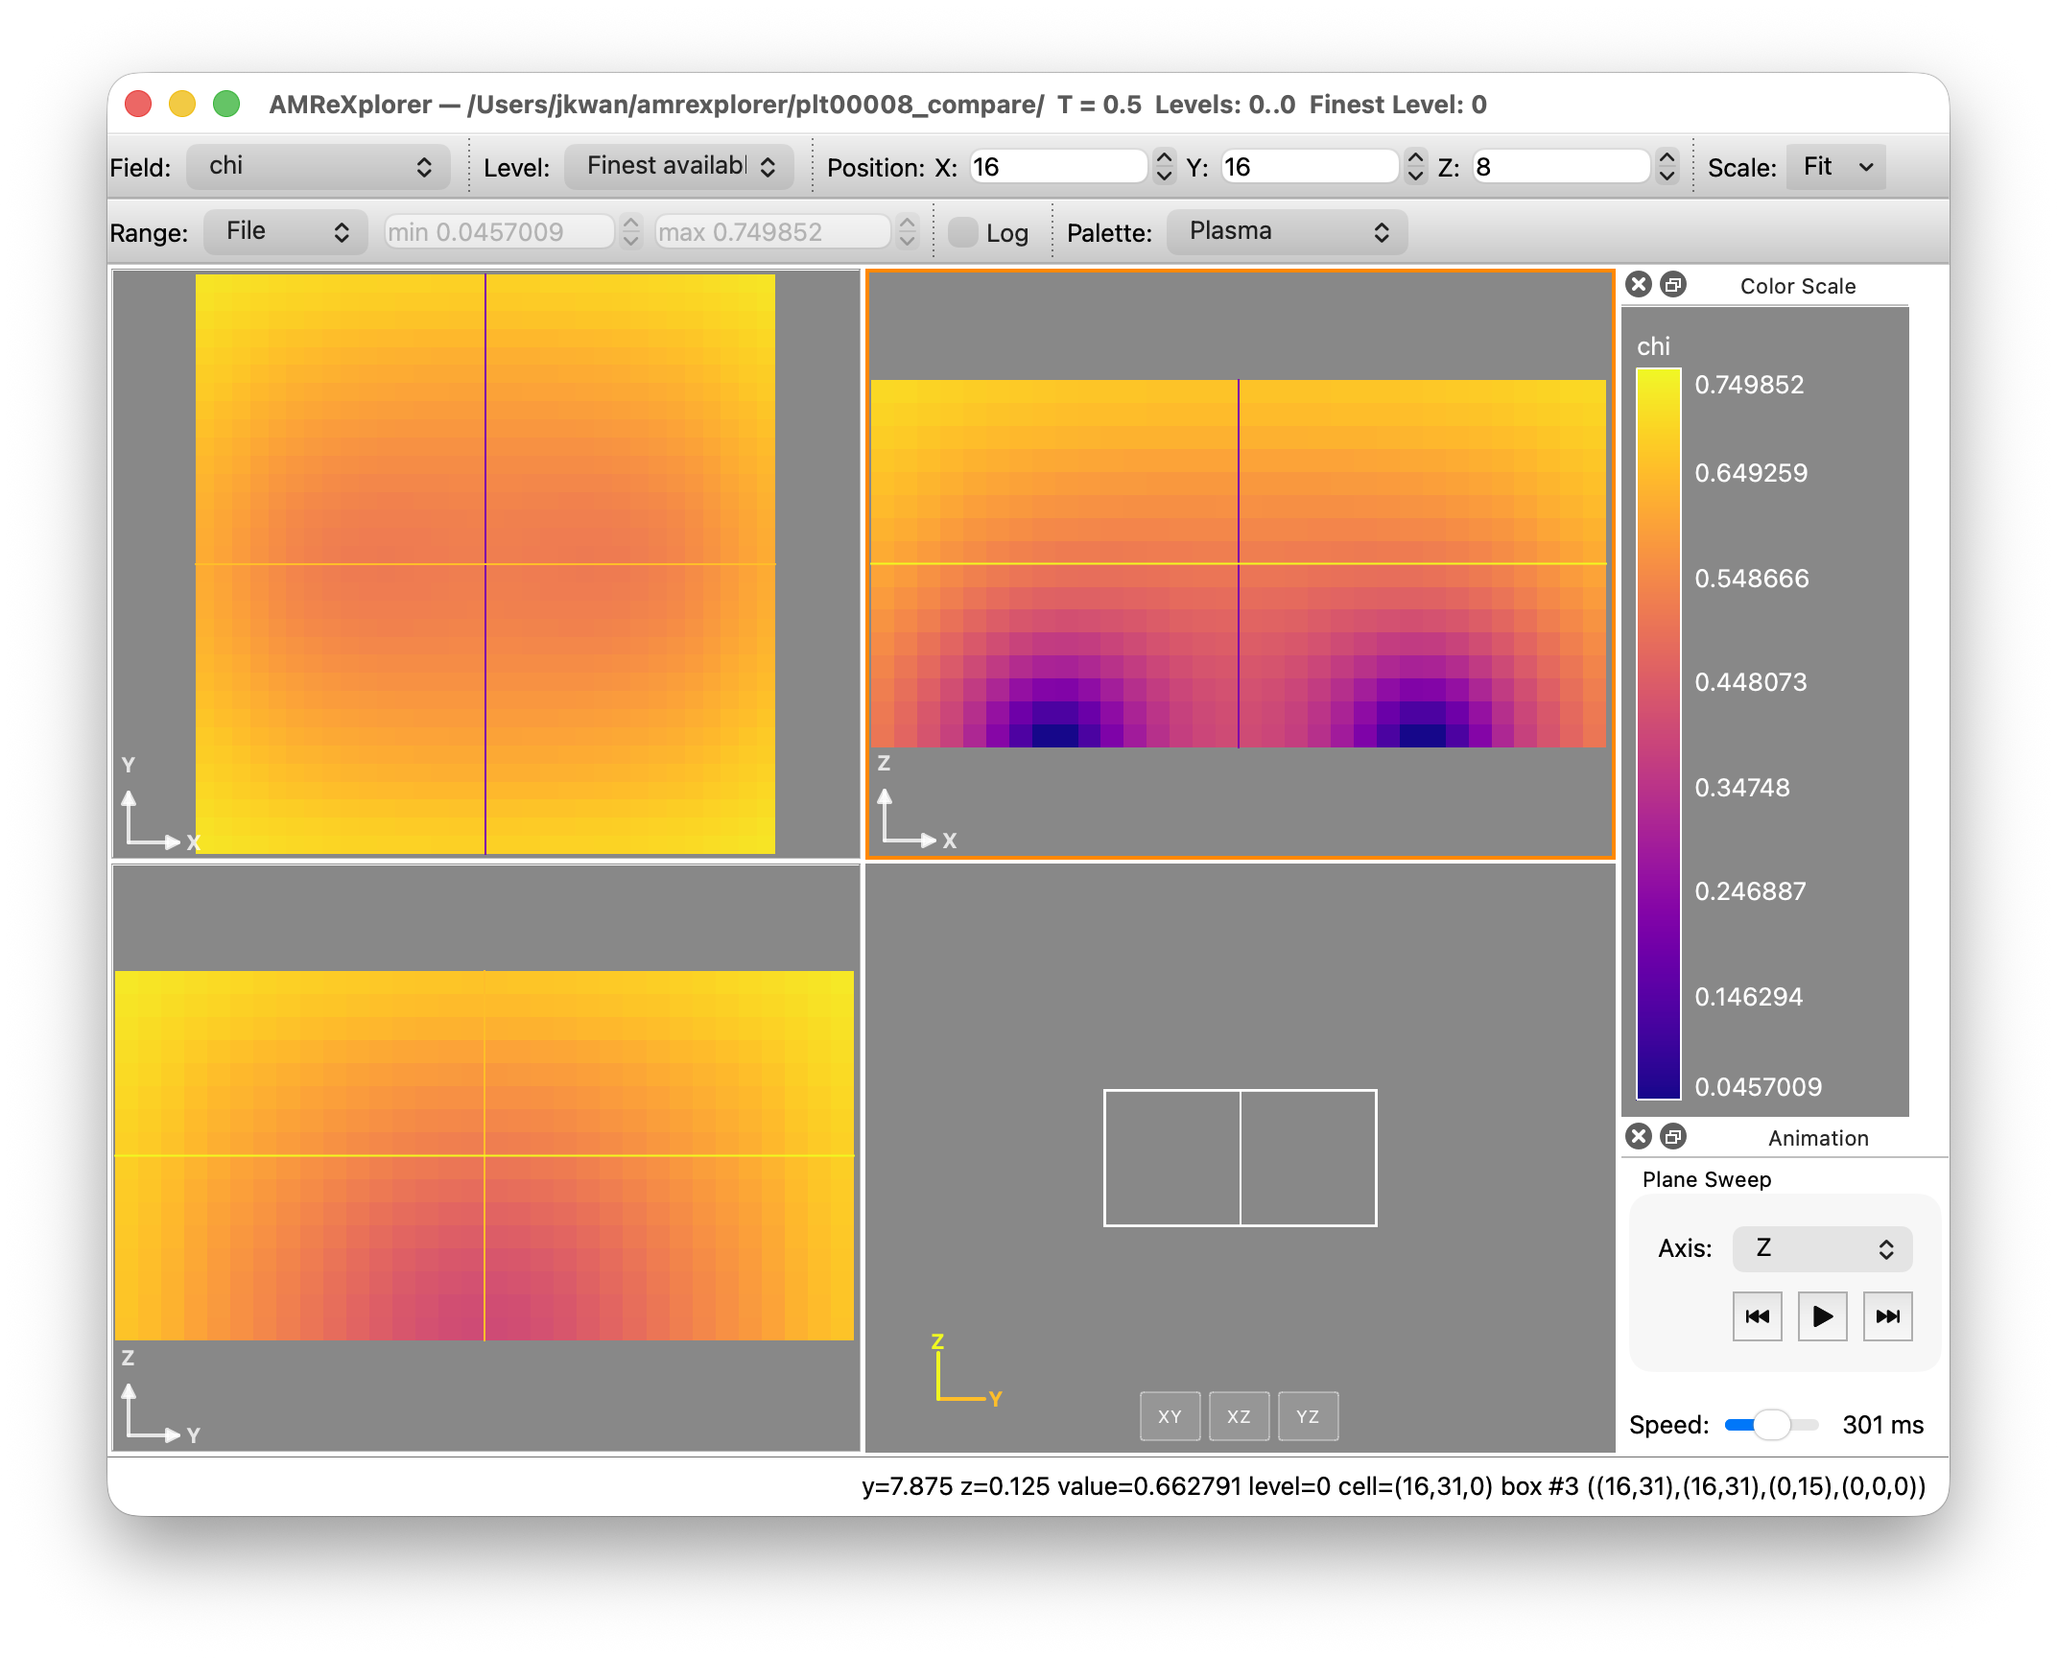Click inside the XZ slice view
2057x1658 pixels.
pyautogui.click(x=1240, y=564)
